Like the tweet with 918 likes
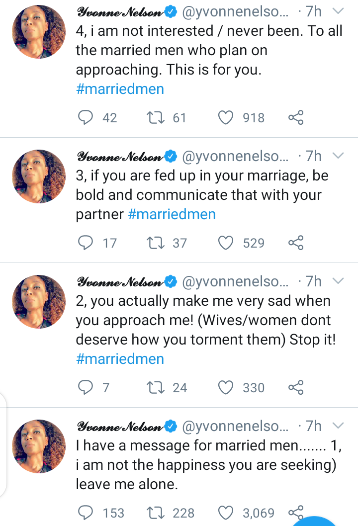Image resolution: width=358 pixels, height=526 pixels. [x=226, y=118]
